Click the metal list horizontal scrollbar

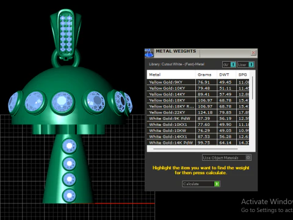[x=195, y=149]
